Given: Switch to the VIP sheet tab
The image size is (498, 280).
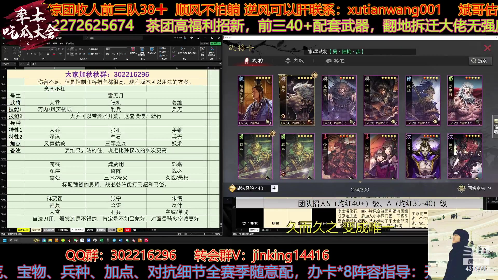Looking at the screenshot, I should 120,230.
